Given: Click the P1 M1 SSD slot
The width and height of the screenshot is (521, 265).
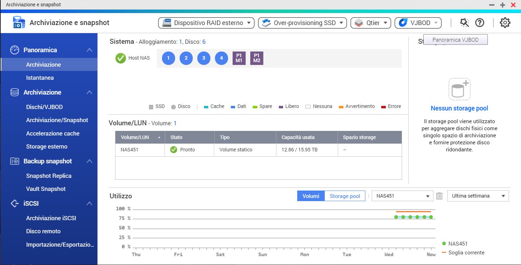Looking at the screenshot, I should pyautogui.click(x=239, y=58).
